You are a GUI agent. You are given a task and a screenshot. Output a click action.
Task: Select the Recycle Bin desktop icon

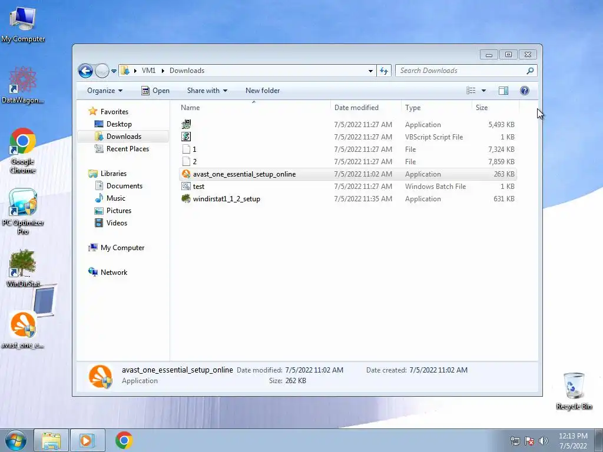(x=574, y=391)
